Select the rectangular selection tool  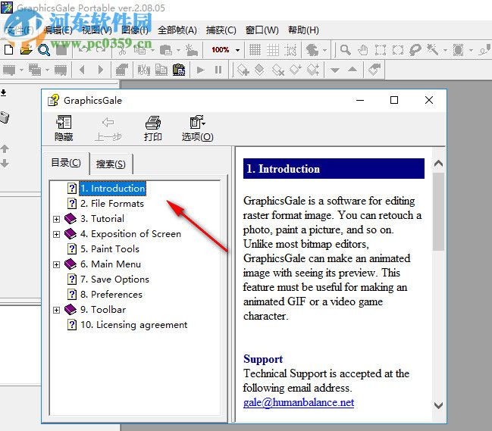(381, 49)
